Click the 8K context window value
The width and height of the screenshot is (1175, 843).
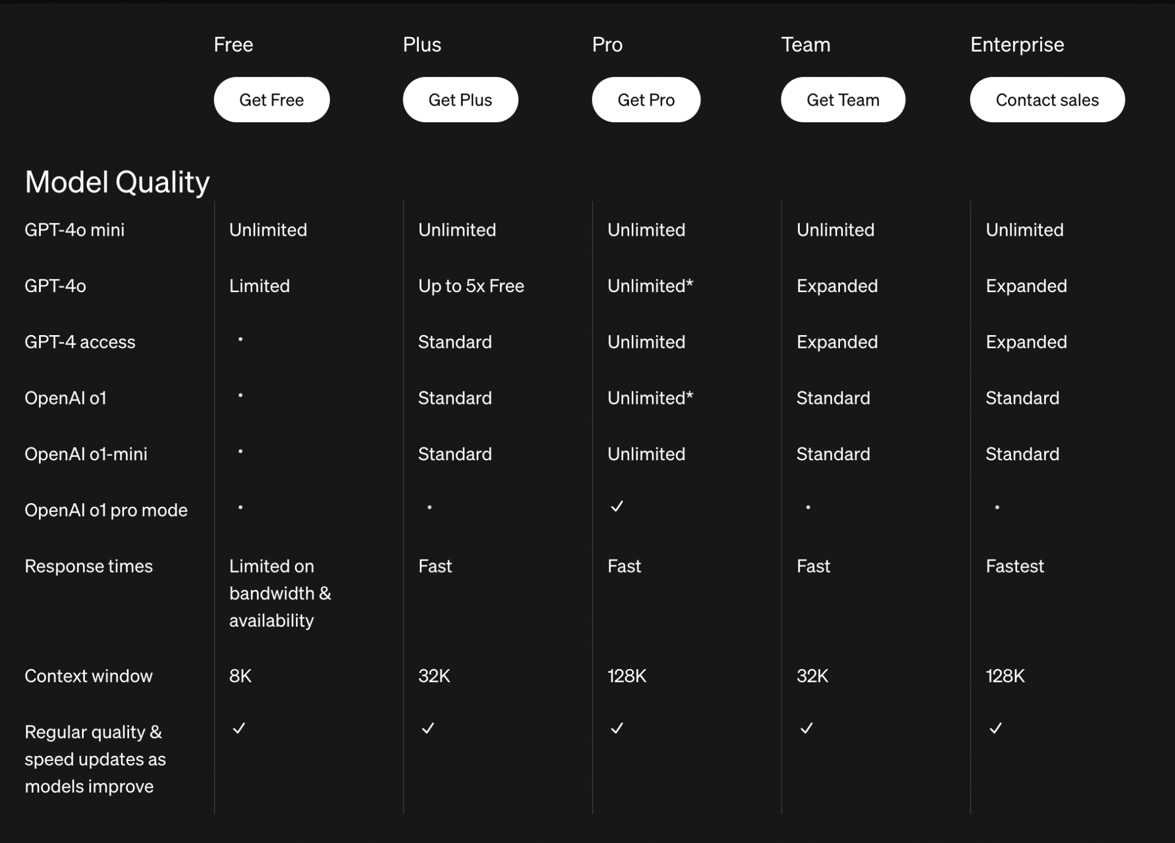240,676
